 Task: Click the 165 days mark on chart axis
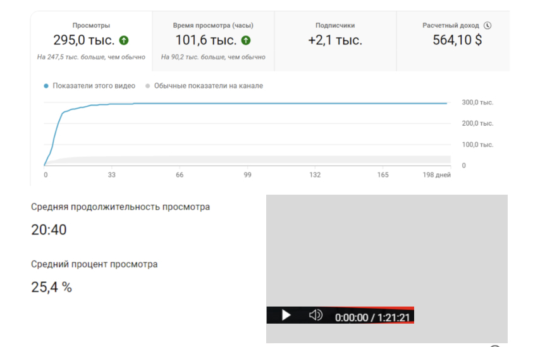tap(383, 174)
